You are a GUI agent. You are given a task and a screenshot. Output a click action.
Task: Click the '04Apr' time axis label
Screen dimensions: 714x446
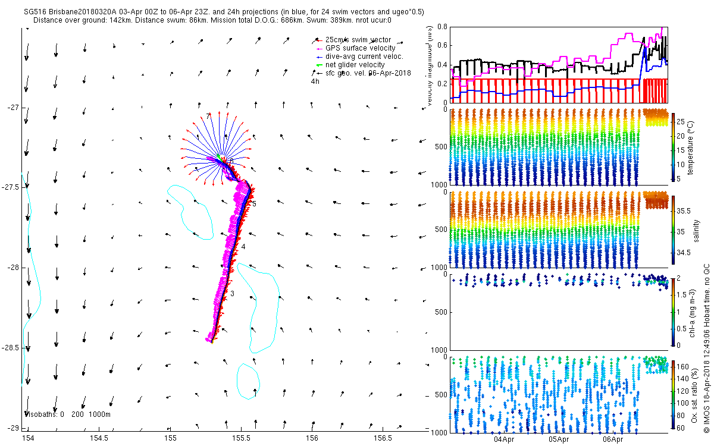click(504, 439)
